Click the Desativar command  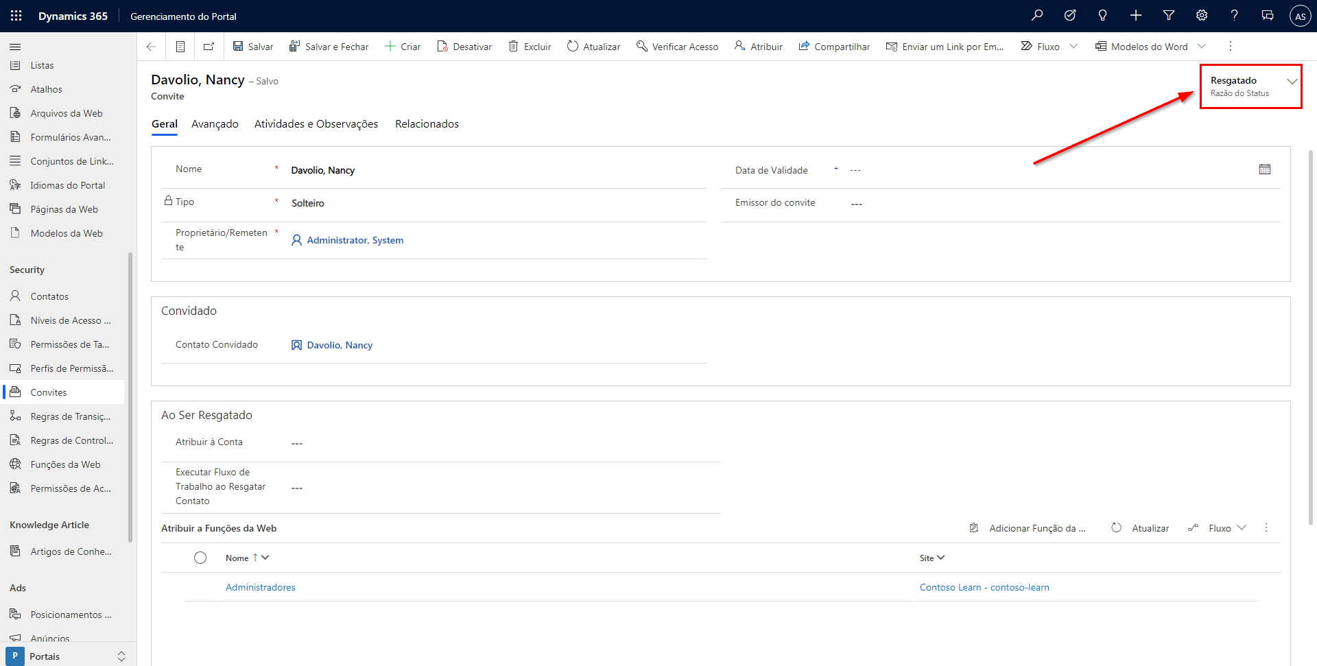[x=464, y=47]
